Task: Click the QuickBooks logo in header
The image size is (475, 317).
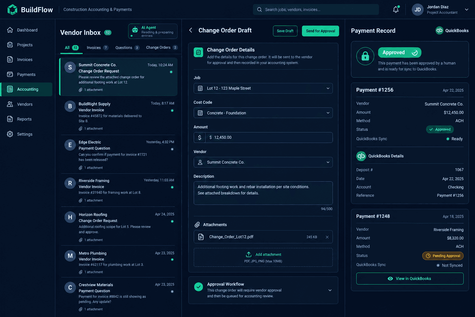Action: click(x=439, y=30)
